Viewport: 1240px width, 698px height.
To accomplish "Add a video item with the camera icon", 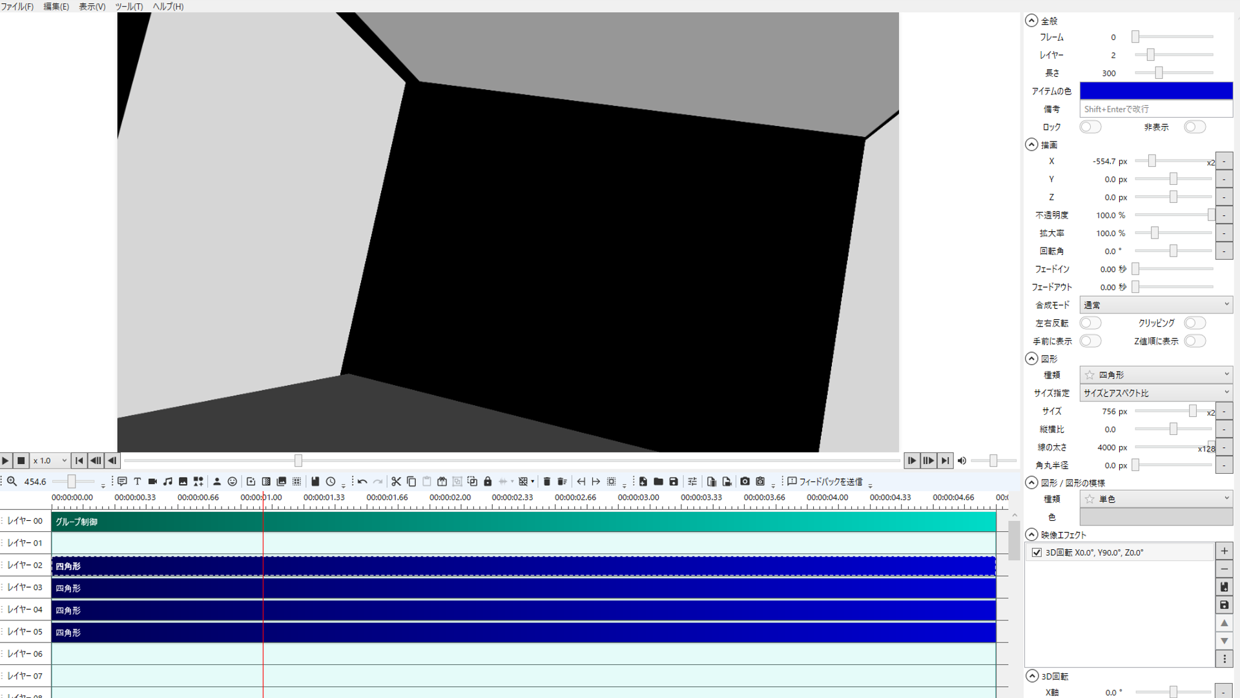I will (152, 481).
